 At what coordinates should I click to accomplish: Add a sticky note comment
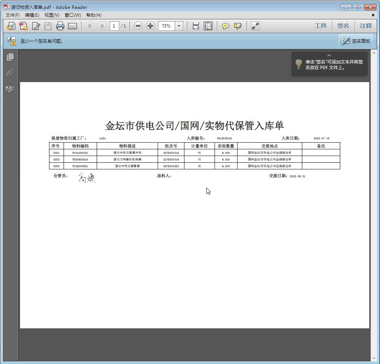[225, 26]
